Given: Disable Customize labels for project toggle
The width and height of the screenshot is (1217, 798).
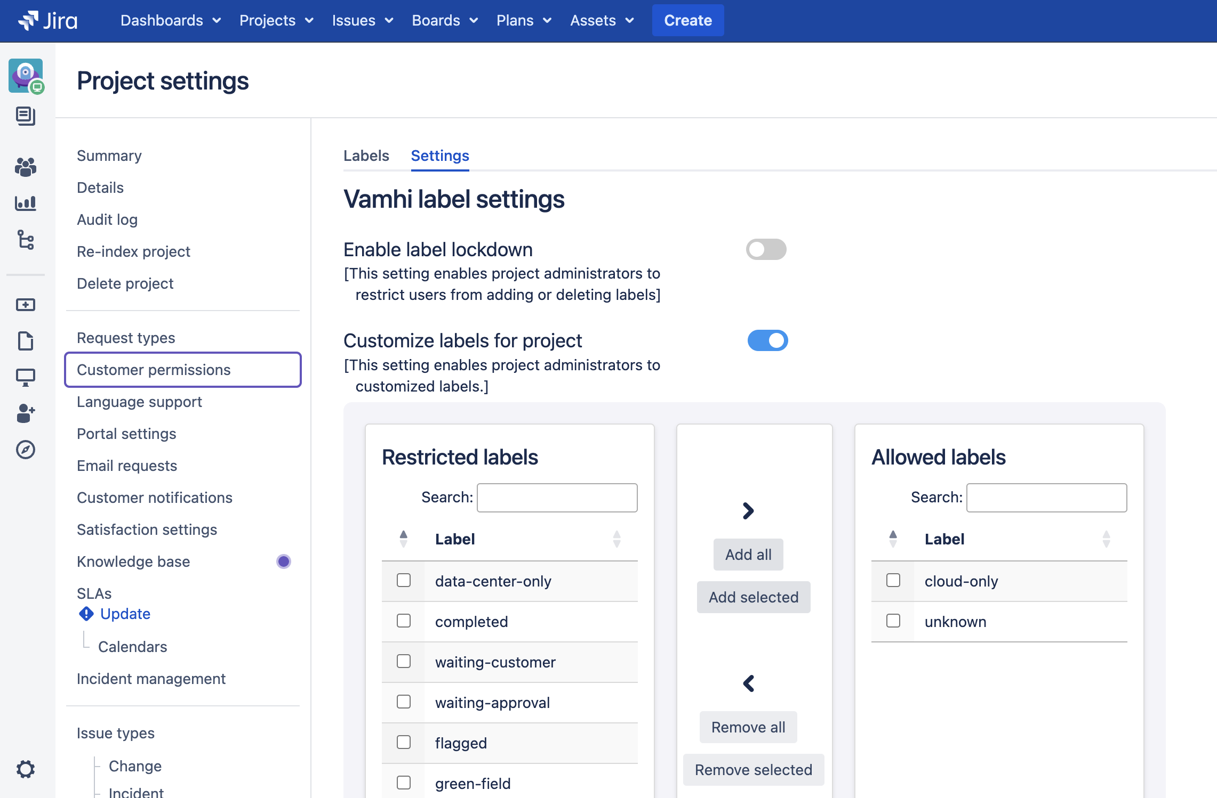Looking at the screenshot, I should pos(767,341).
